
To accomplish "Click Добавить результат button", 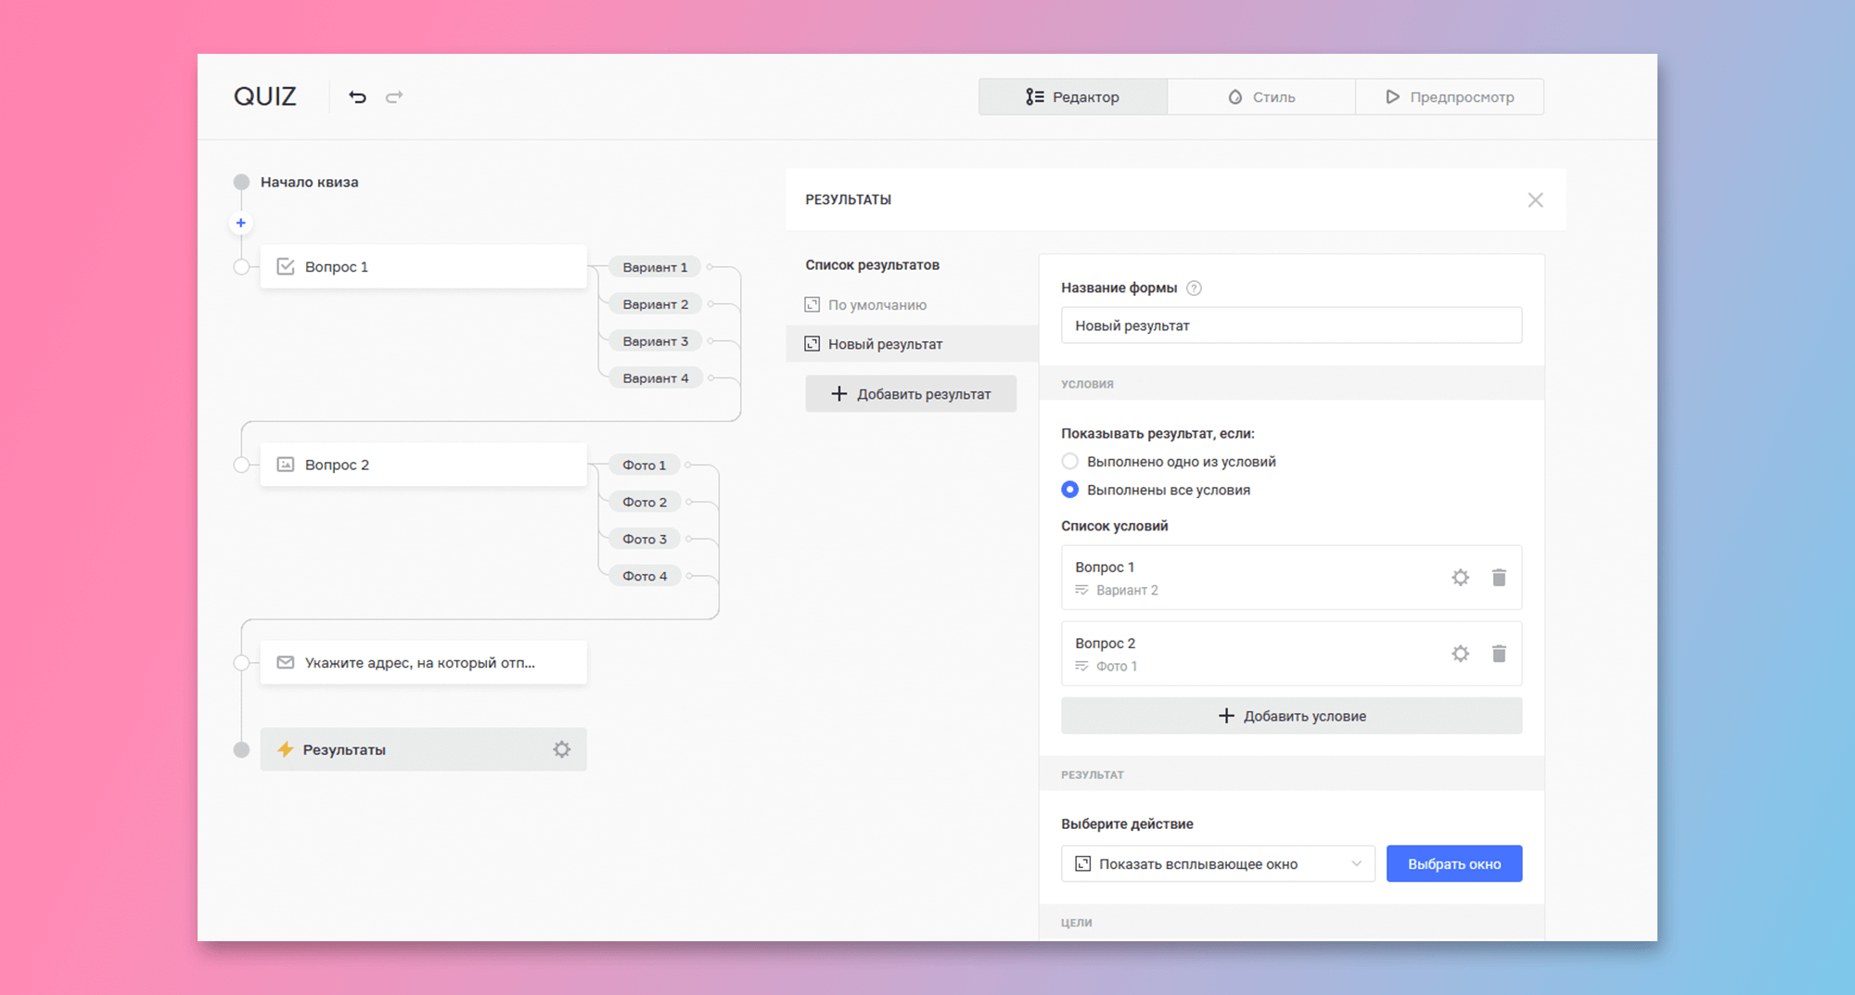I will point(911,394).
